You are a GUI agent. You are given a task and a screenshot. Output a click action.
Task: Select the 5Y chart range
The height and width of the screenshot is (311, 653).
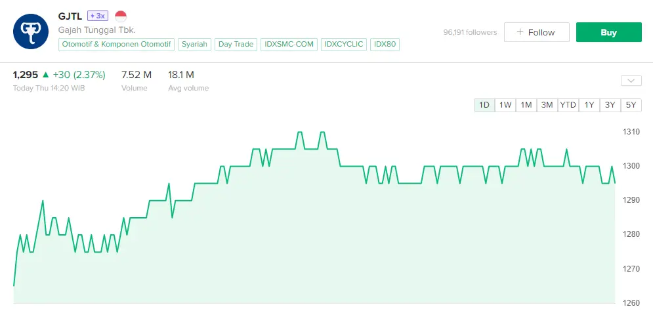pos(631,105)
